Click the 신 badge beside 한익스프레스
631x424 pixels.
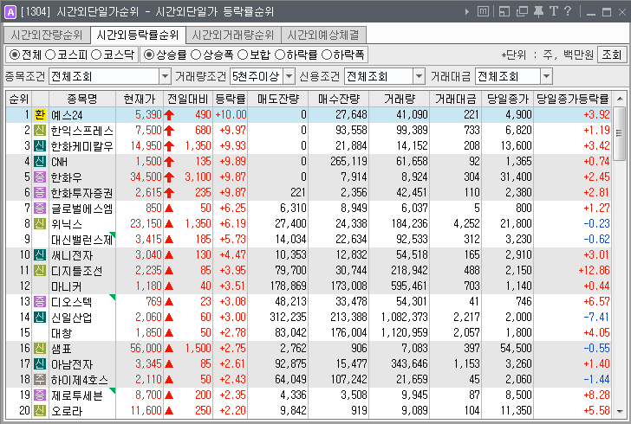[x=40, y=130]
